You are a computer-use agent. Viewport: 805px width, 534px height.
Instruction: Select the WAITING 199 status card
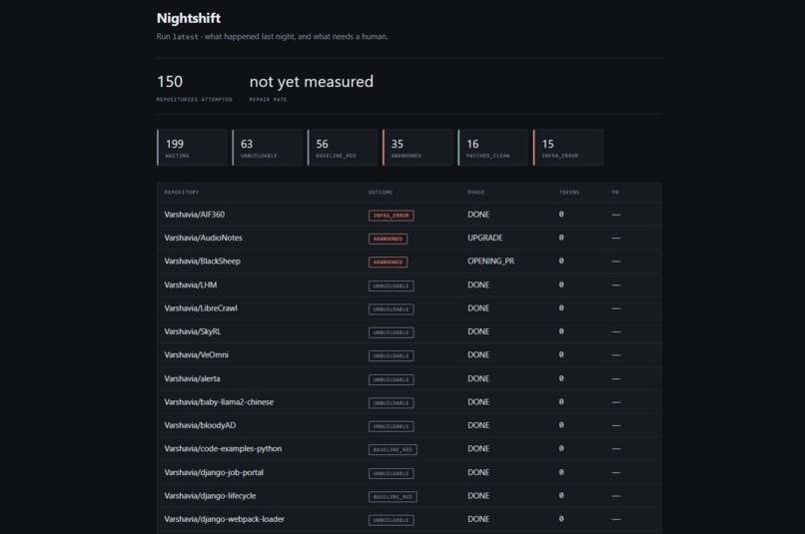(x=192, y=148)
